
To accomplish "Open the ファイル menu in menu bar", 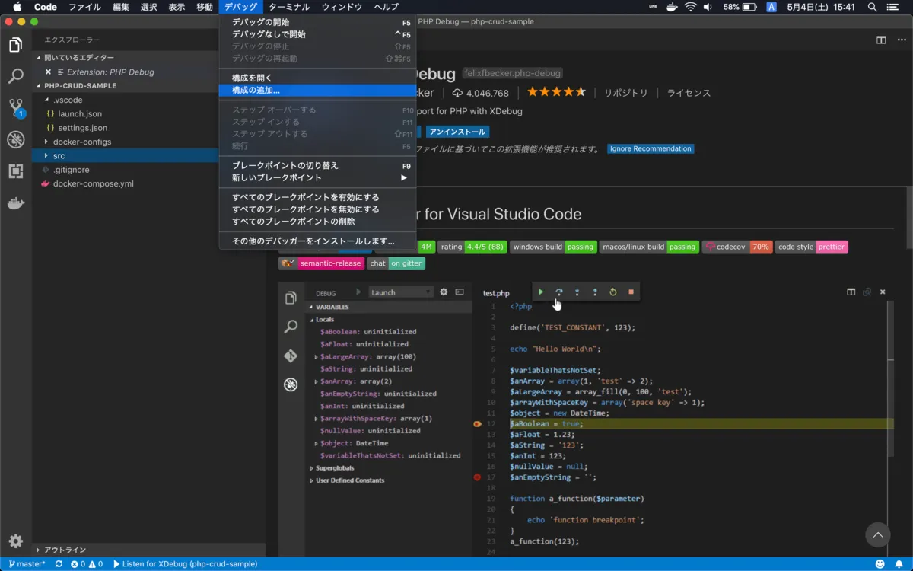I will tap(84, 7).
